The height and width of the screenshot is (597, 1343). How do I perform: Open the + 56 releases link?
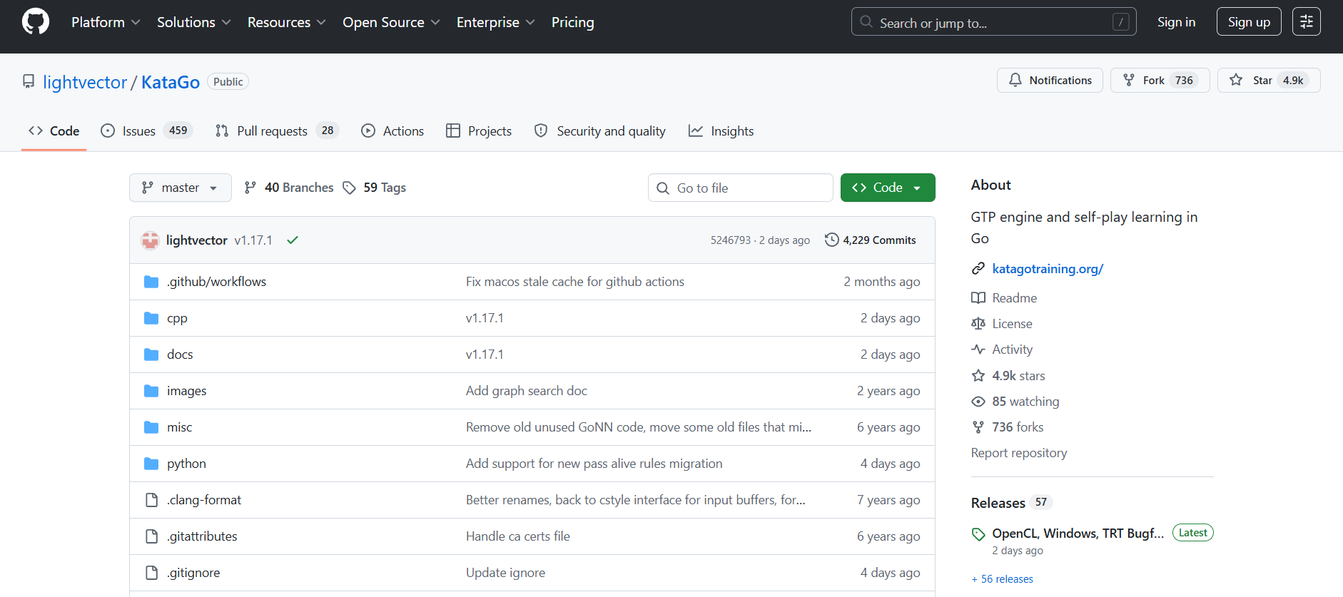[x=1002, y=579]
